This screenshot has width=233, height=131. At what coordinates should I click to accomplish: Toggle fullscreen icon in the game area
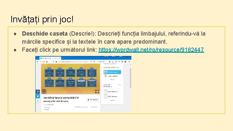click(97, 91)
